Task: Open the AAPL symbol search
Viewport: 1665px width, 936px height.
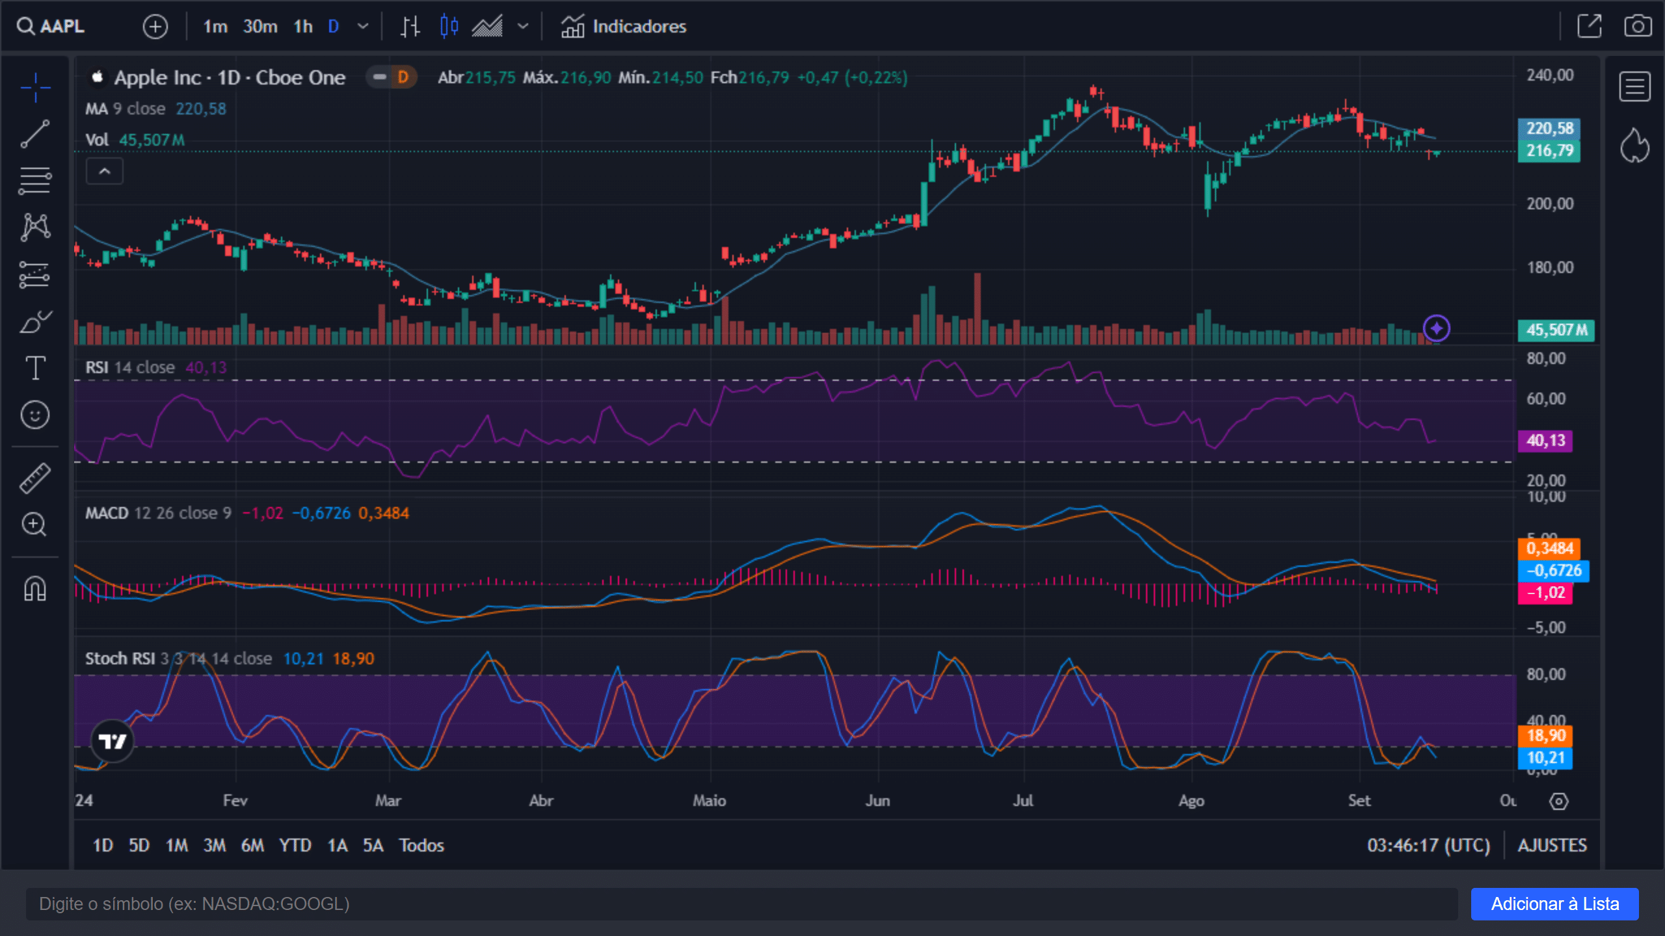Action: [51, 27]
